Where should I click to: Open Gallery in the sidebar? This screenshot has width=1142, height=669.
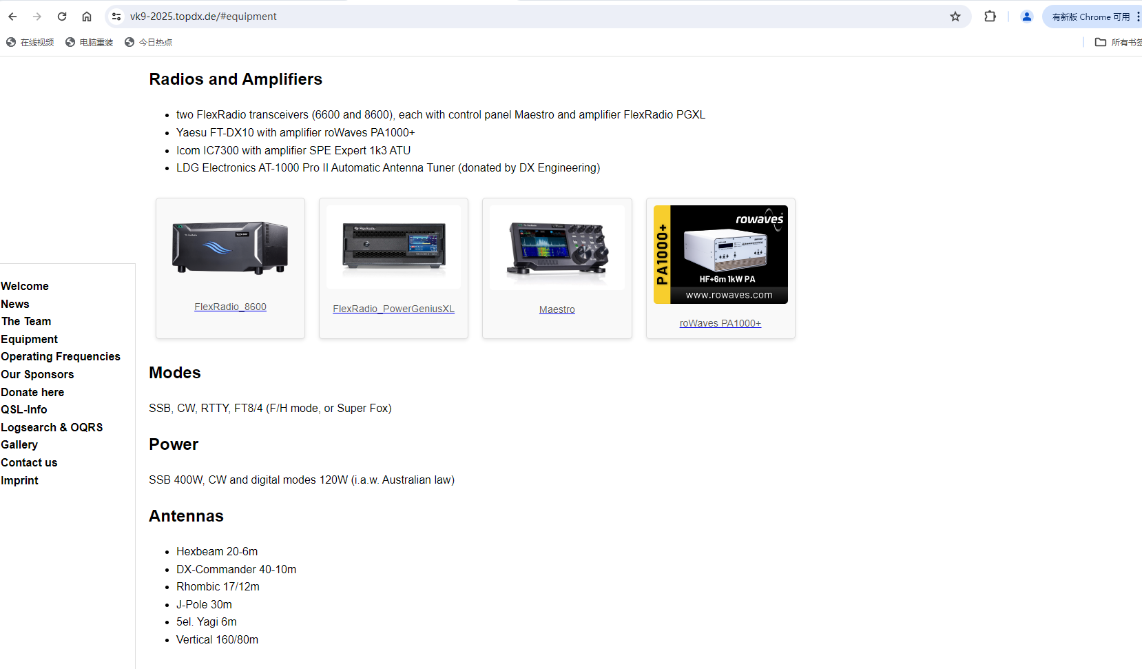click(x=19, y=444)
